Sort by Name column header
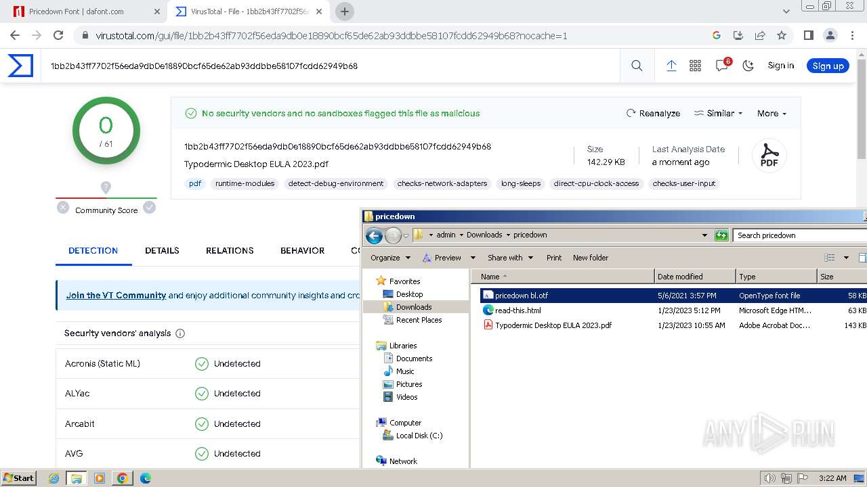867x487 pixels. (564, 277)
